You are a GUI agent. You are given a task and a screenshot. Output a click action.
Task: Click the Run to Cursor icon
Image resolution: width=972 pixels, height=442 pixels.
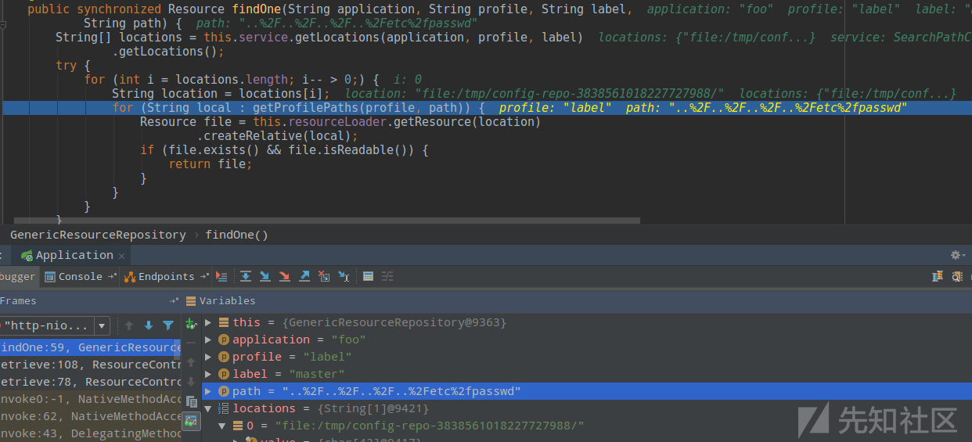(344, 276)
